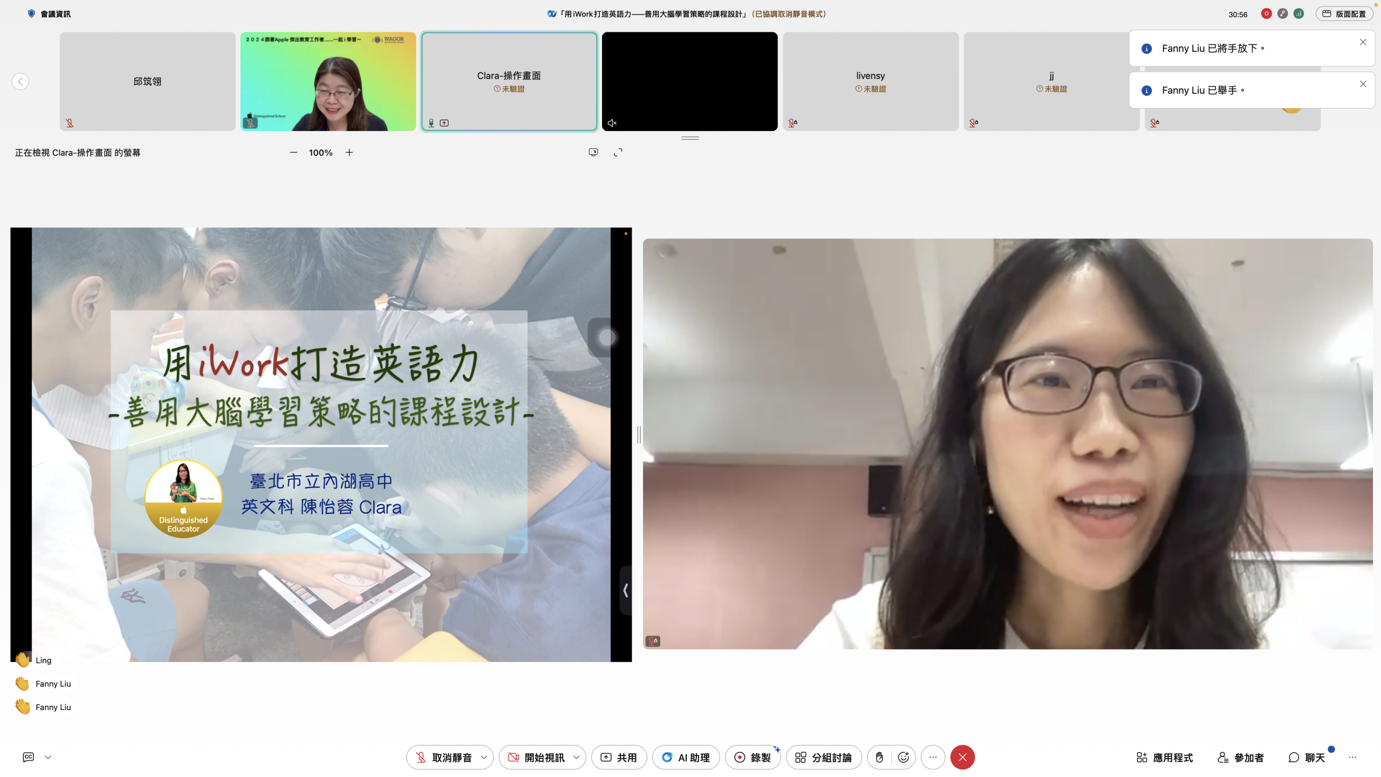Enter fullscreen view of shared screen
The width and height of the screenshot is (1381, 777).
[x=618, y=153]
